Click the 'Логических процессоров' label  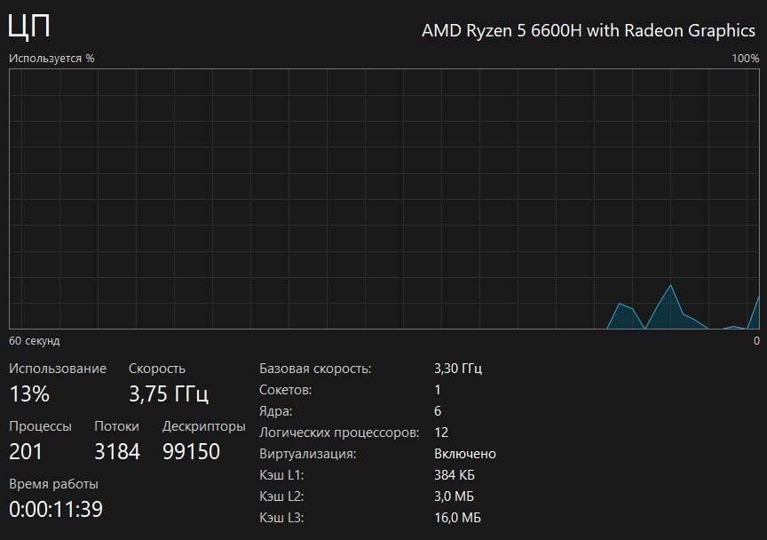point(339,433)
